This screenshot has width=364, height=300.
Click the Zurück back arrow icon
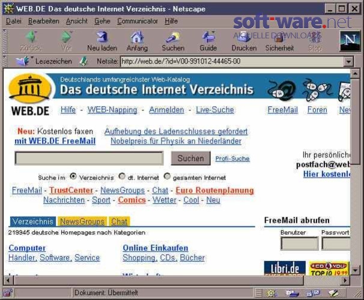[31, 37]
